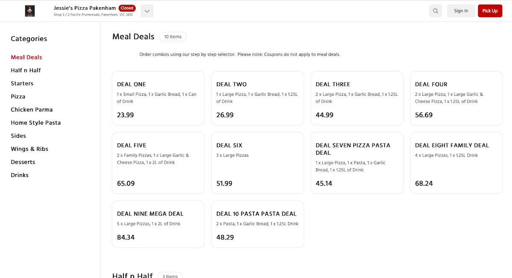Select the Drinks category
This screenshot has width=512, height=278.
(20, 175)
